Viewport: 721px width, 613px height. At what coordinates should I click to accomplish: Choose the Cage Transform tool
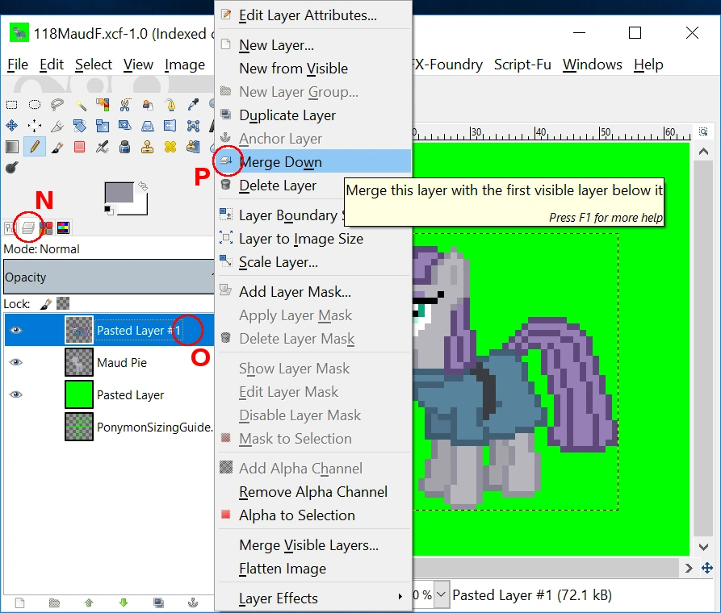pos(193,126)
